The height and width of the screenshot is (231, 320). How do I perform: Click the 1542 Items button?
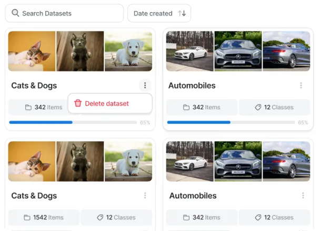pyautogui.click(x=44, y=217)
